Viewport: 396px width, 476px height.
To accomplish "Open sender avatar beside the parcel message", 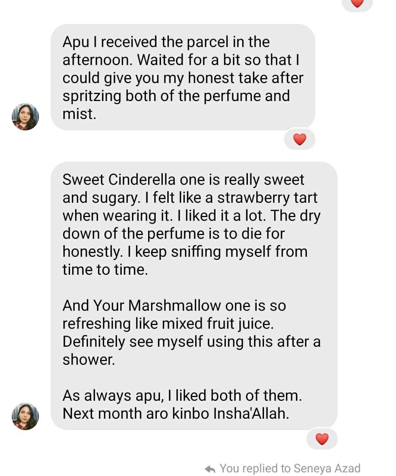I will tap(25, 117).
